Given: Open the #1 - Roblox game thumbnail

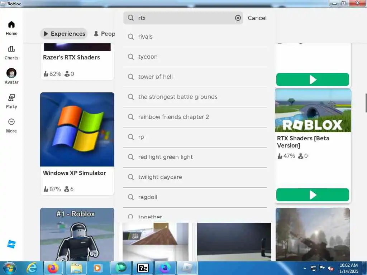Looking at the screenshot, I should point(77,234).
